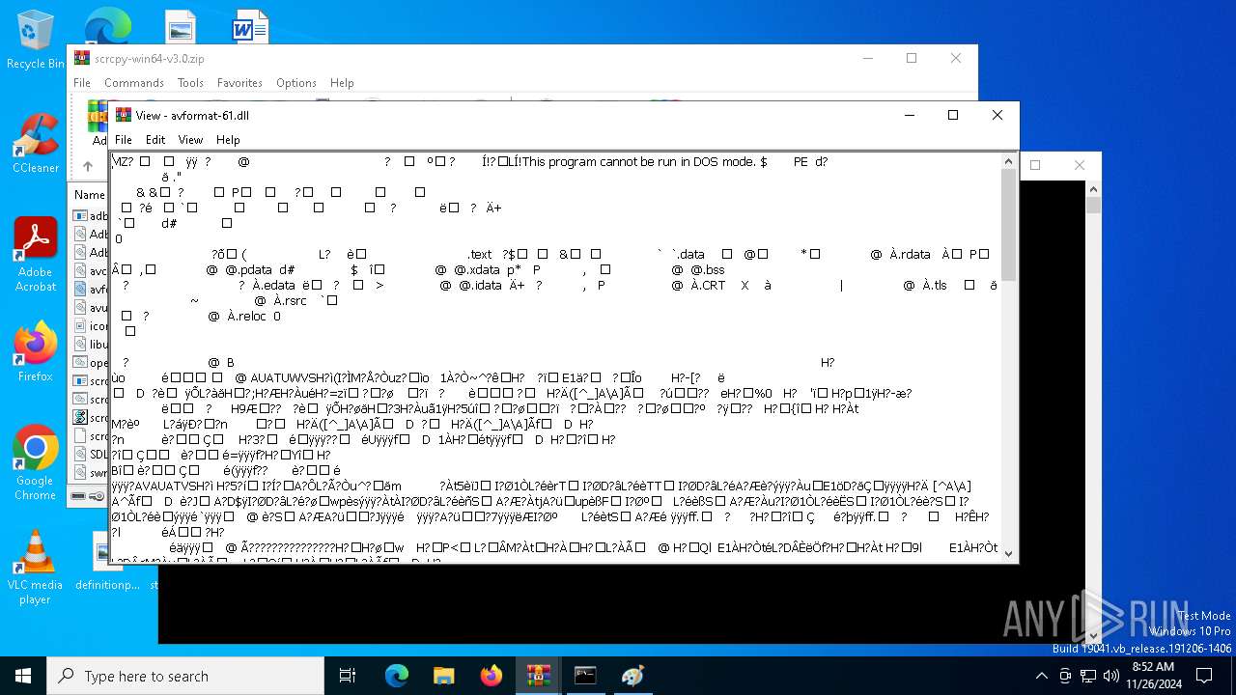
Task: Open the Windows Start menu
Action: pos(23,676)
